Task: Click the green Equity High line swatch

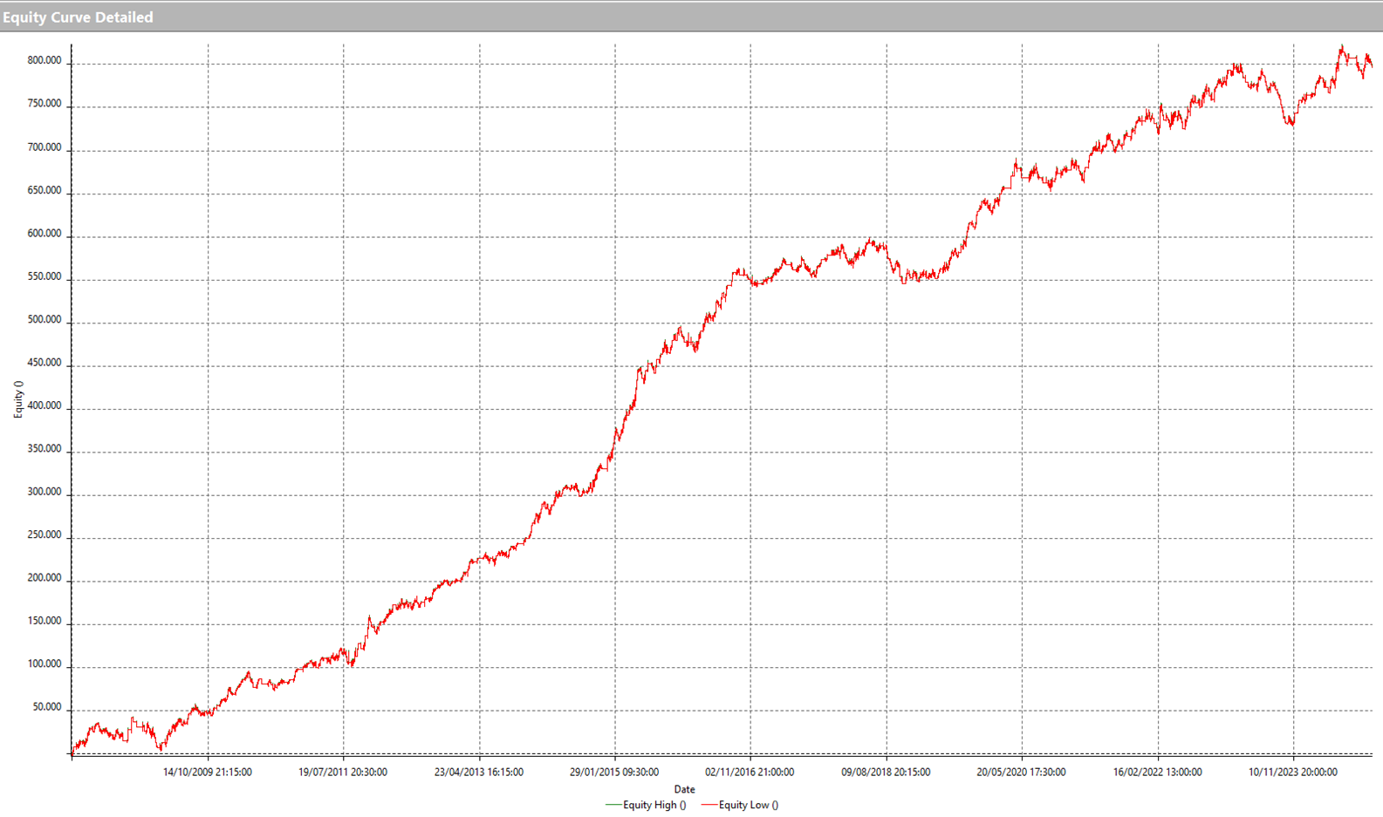Action: click(613, 805)
